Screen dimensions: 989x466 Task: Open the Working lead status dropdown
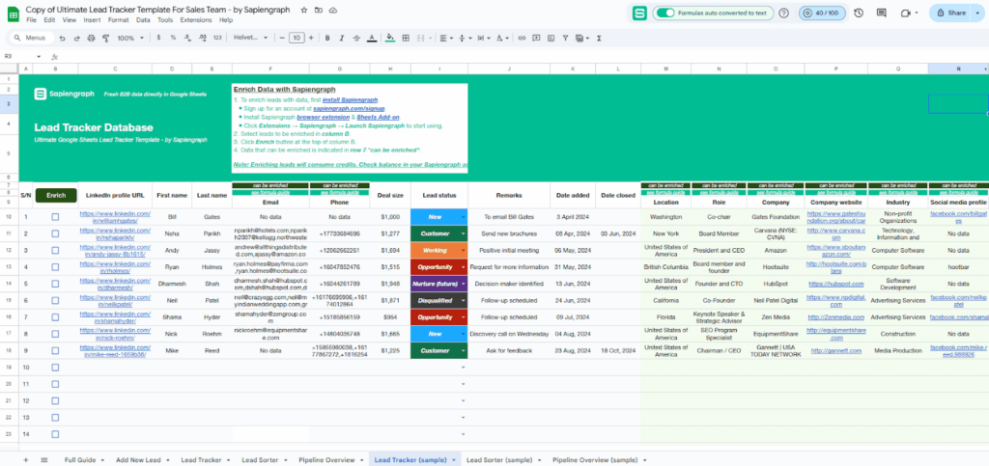pyautogui.click(x=463, y=250)
